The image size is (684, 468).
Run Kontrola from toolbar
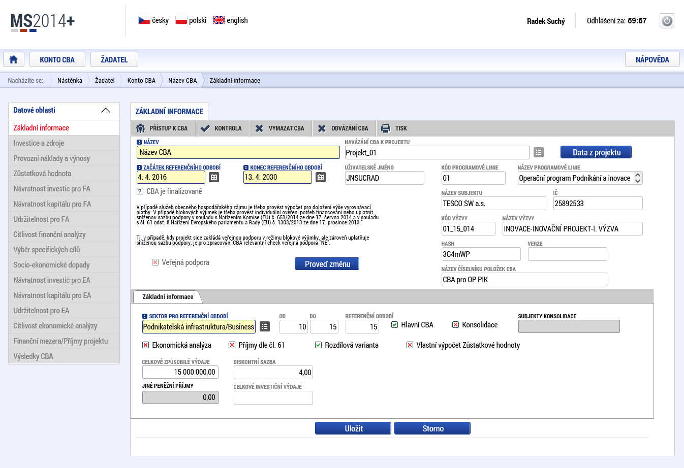tap(221, 128)
